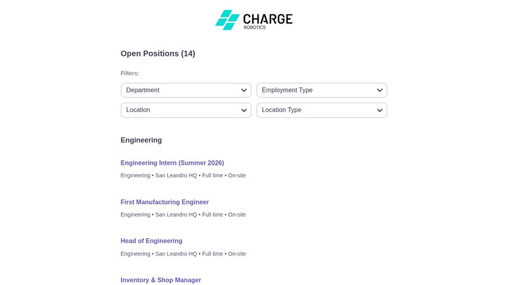Click the Location Type chevron arrow

(x=380, y=110)
